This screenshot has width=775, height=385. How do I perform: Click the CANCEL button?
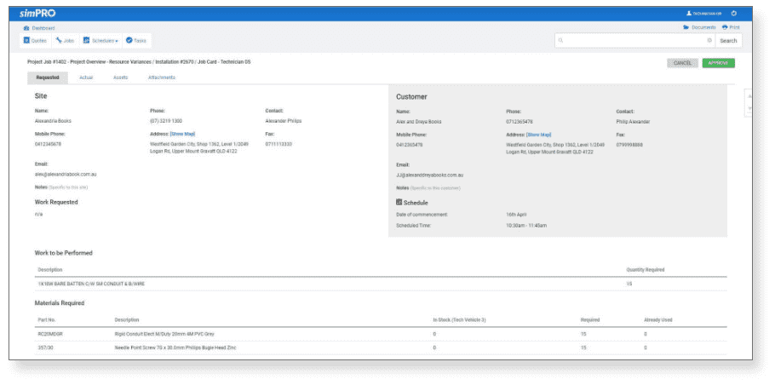pos(682,63)
